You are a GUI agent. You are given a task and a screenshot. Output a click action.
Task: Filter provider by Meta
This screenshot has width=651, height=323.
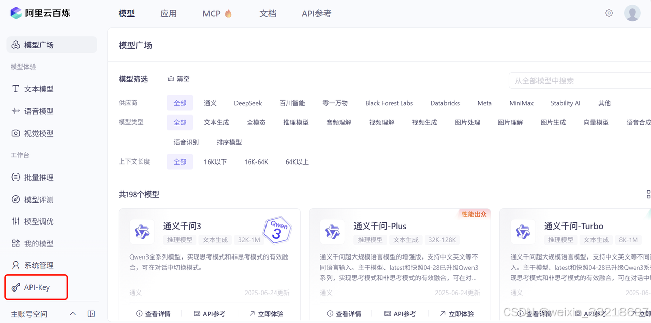pos(485,103)
